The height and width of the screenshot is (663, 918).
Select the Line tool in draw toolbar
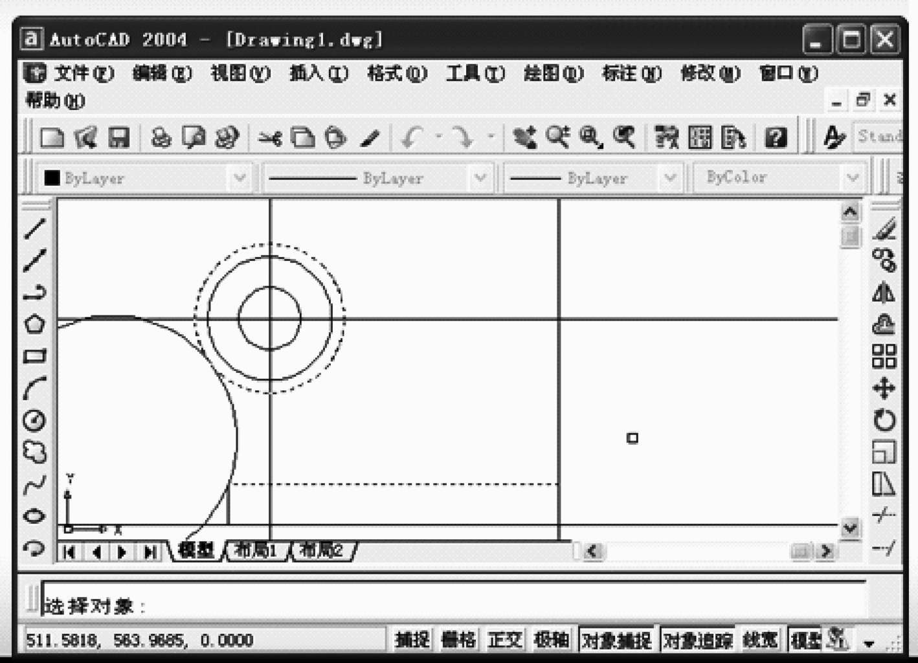click(35, 229)
